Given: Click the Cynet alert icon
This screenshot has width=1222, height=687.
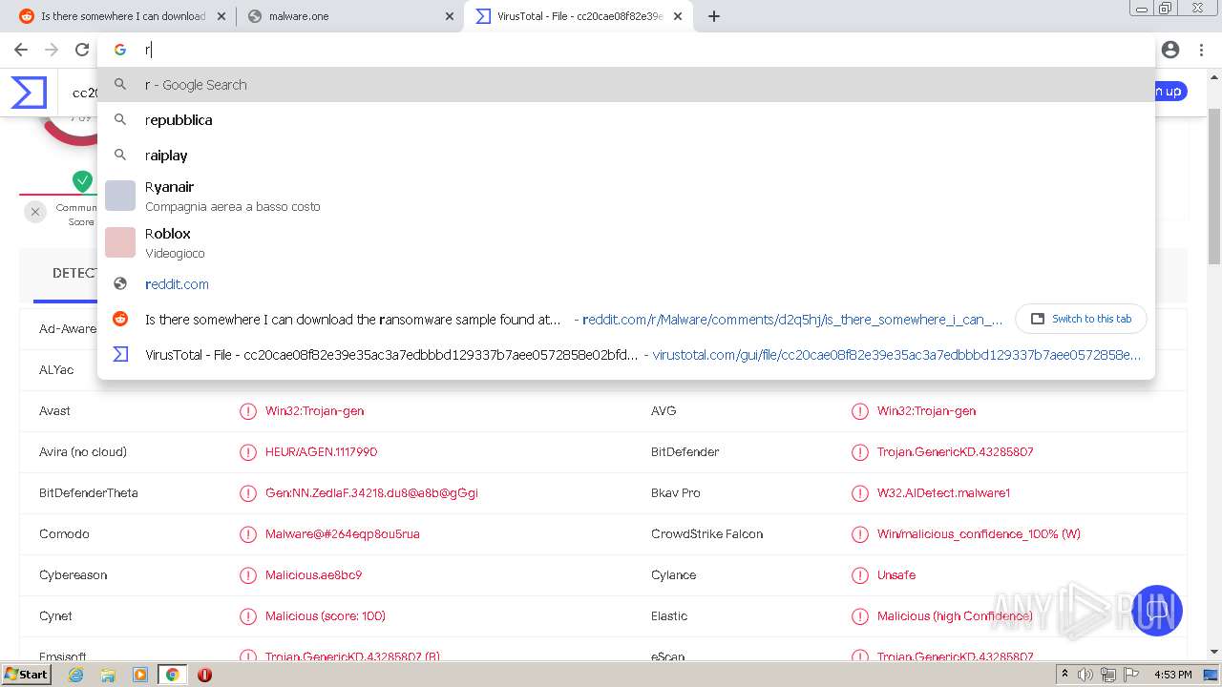Looking at the screenshot, I should click(x=247, y=616).
